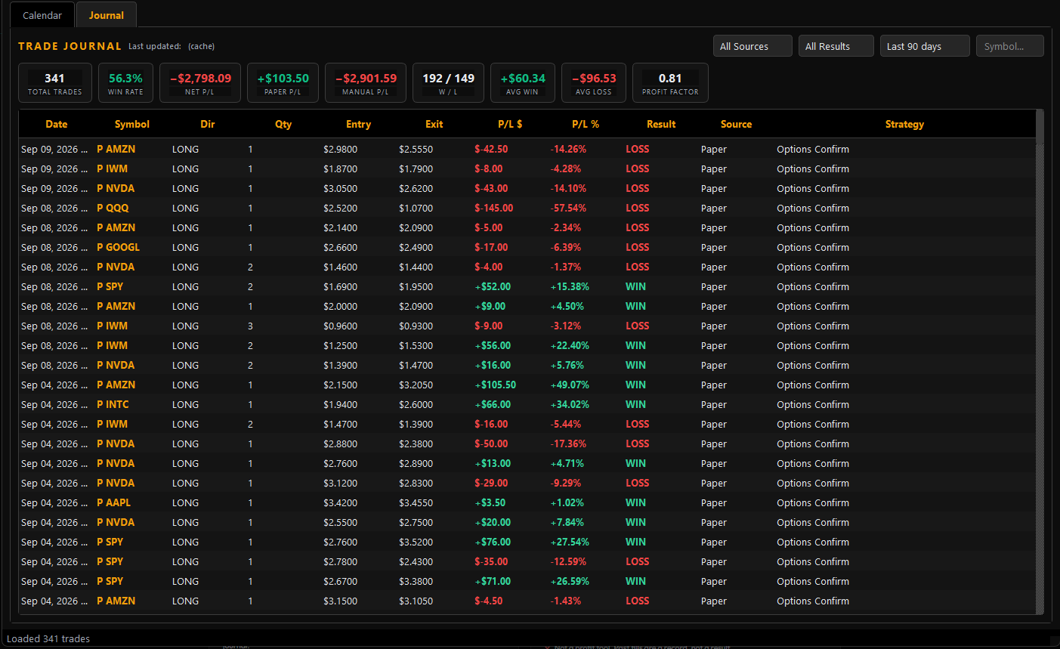The image size is (1060, 649).
Task: Click the +49.07% P/L percent cell
Action: point(570,385)
